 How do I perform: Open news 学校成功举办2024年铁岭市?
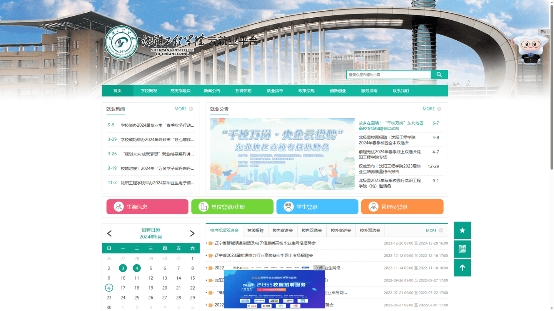157,139
